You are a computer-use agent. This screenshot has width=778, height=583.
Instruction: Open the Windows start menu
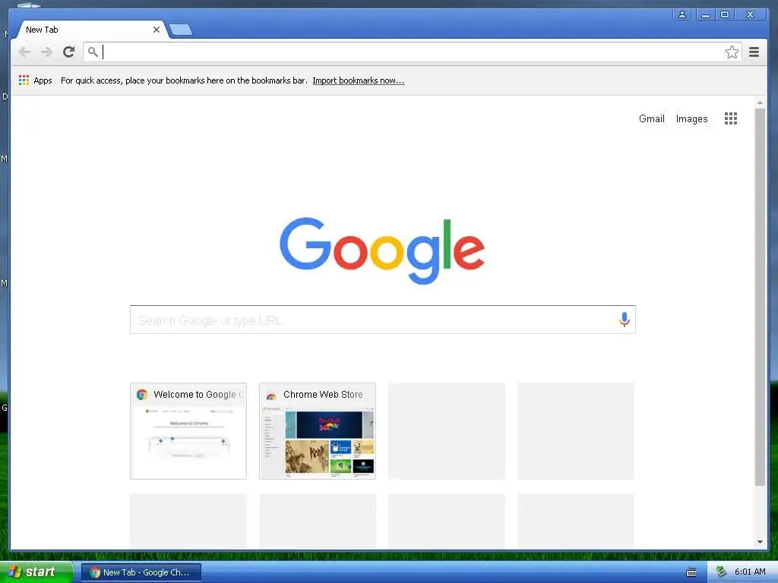click(x=36, y=572)
